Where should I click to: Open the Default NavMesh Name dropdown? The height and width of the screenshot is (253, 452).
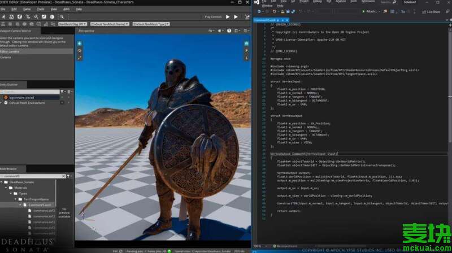click(x=110, y=24)
